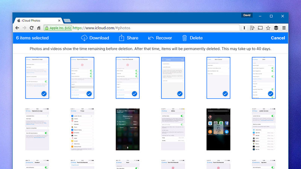The width and height of the screenshot is (301, 169).
Task: Bookmark this page with the star icon
Action: 268,28
